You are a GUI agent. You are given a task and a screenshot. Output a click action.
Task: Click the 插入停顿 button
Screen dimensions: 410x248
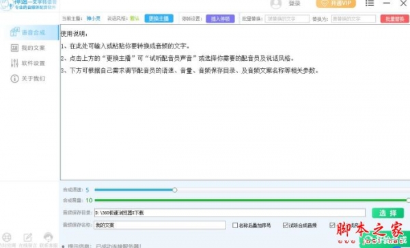pyautogui.click(x=220, y=19)
